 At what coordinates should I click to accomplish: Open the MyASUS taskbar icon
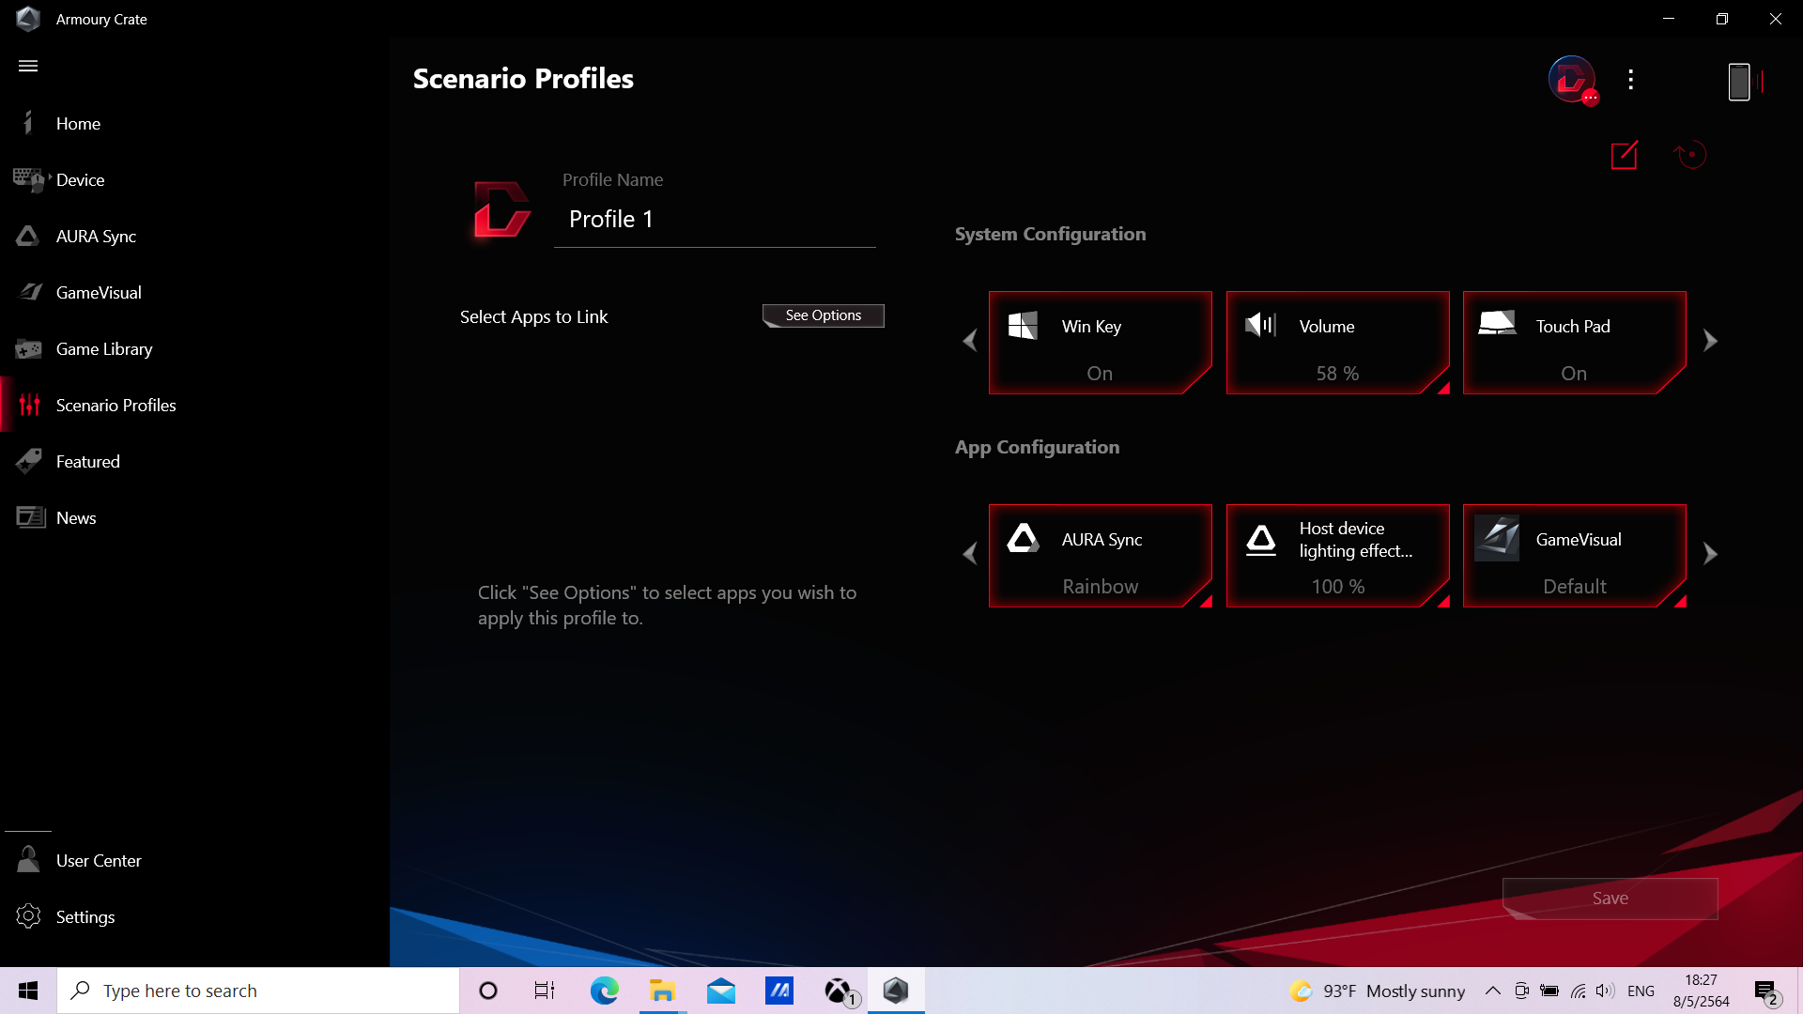779,991
